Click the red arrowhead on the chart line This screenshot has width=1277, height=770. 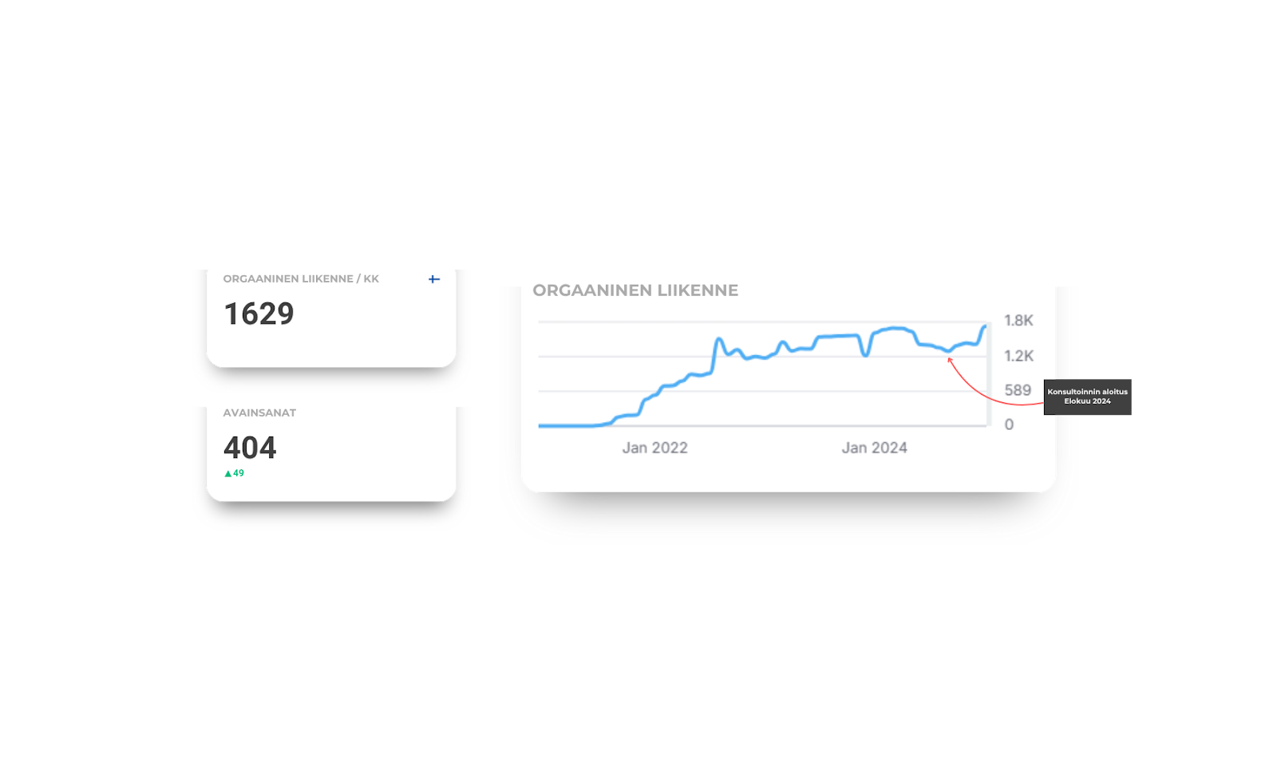(x=950, y=361)
